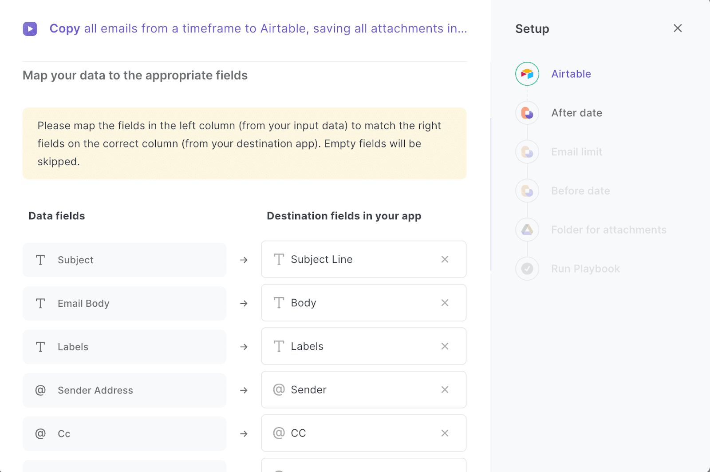Click the Email limit step icon
The width and height of the screenshot is (710, 472).
[527, 152]
